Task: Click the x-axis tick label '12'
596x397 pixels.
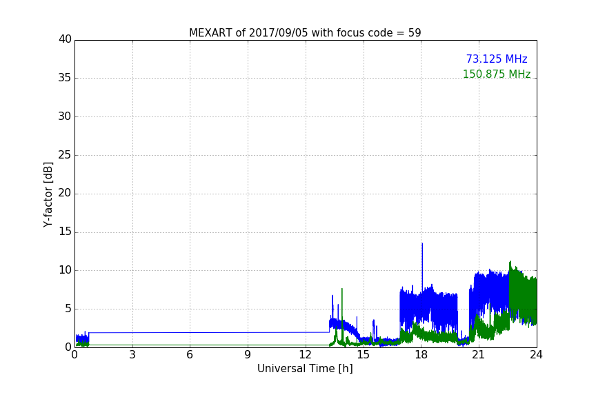Action: coord(306,355)
